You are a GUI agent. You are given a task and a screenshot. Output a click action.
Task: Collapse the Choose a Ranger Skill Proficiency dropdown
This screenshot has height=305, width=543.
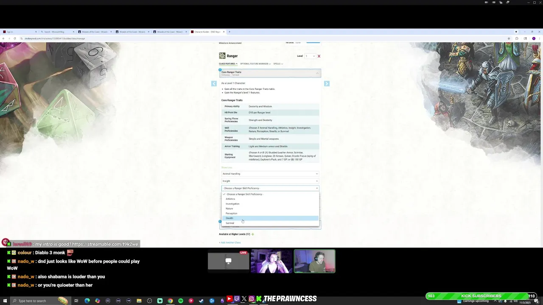coord(270,188)
